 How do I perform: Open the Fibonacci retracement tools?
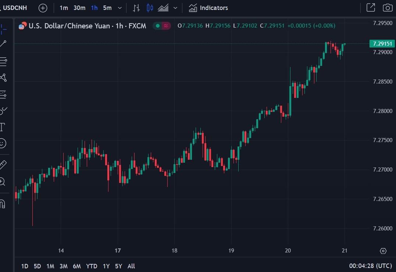(x=3, y=61)
